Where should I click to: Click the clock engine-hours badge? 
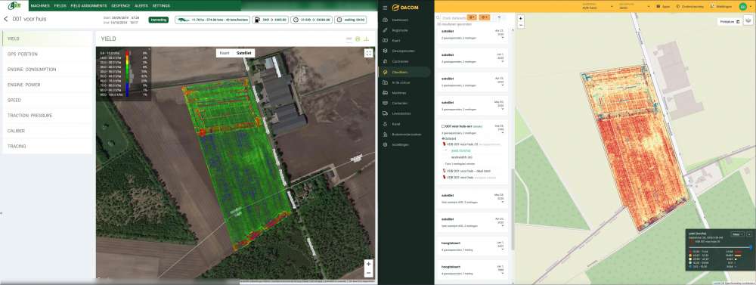pos(311,20)
